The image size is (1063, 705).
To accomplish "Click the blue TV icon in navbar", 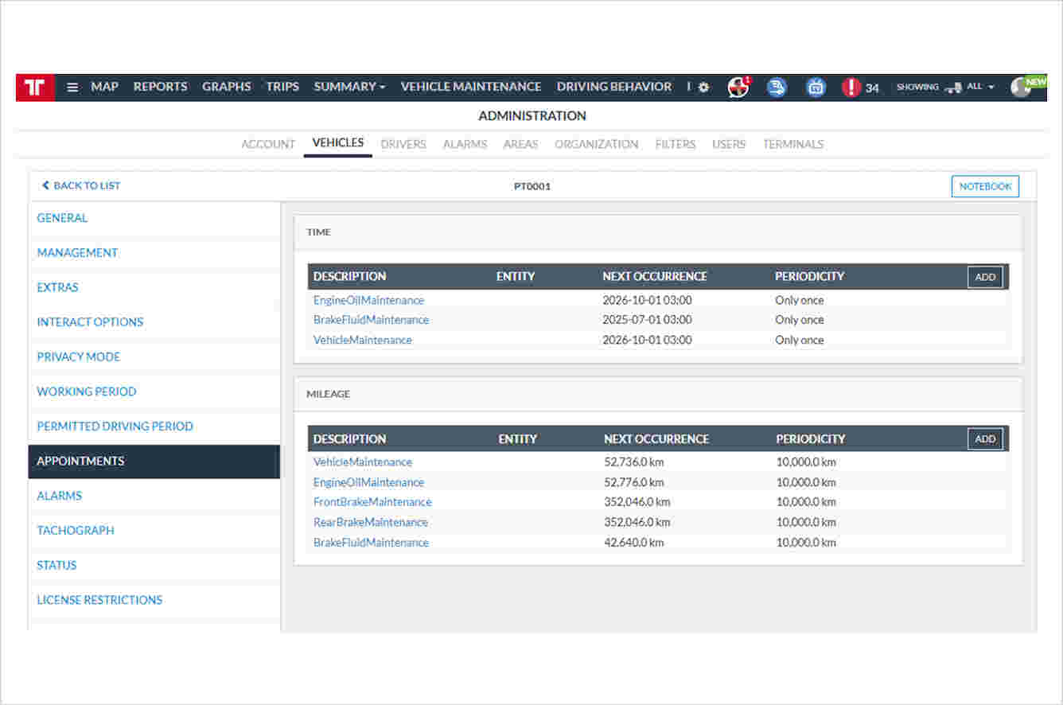I will tap(816, 88).
